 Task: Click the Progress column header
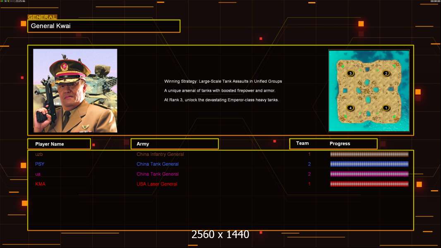tap(340, 143)
